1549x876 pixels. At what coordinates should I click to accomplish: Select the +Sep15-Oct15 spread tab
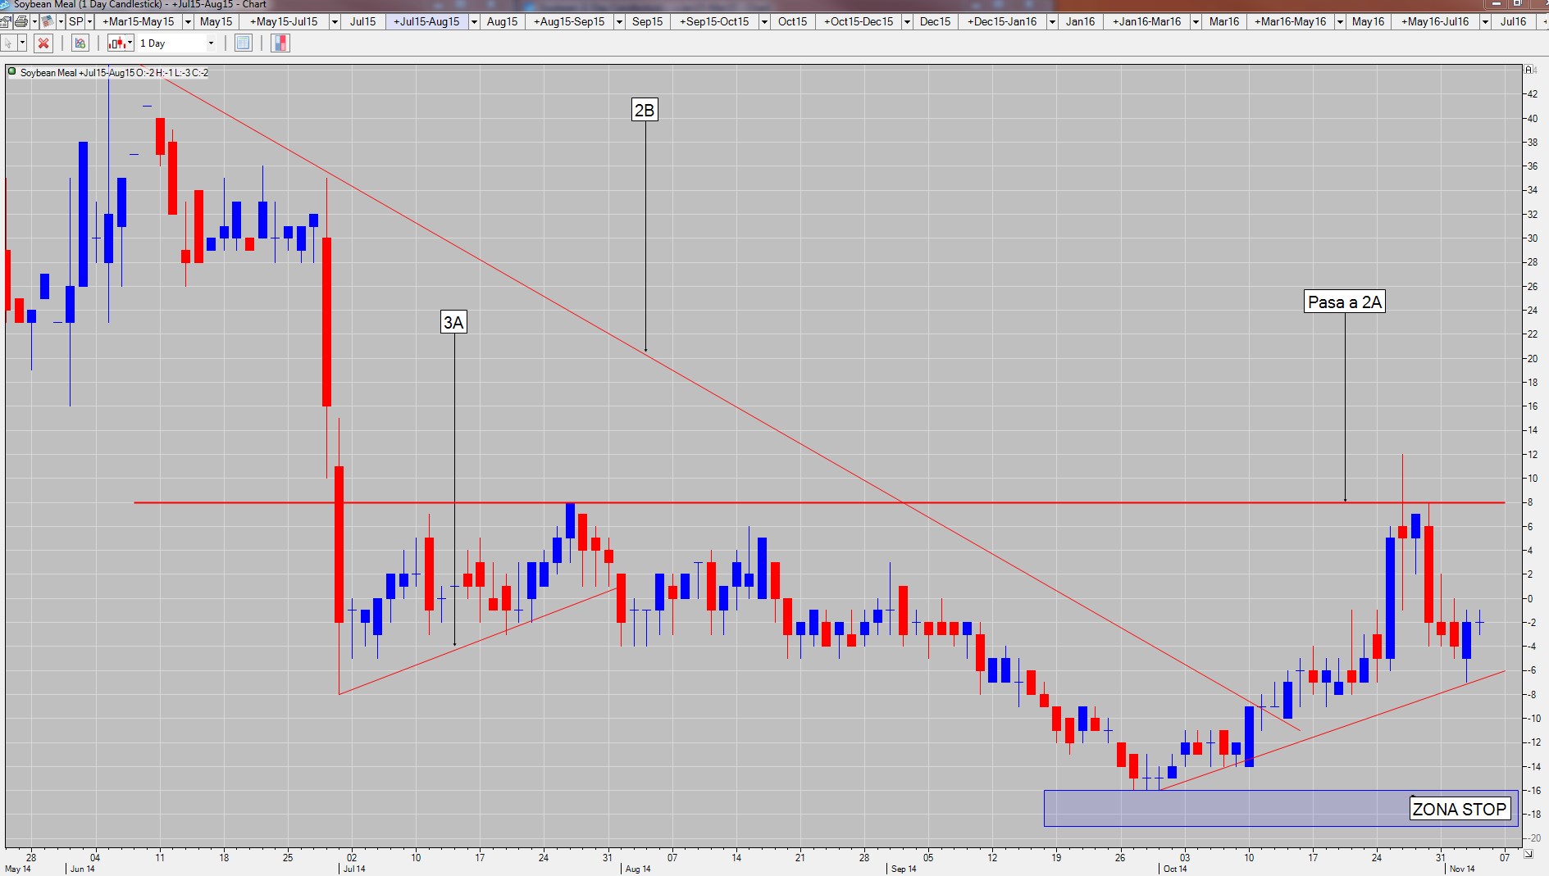714,21
